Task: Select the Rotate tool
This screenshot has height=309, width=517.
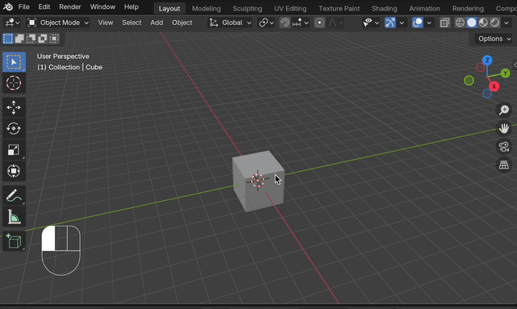Action: coord(14,129)
